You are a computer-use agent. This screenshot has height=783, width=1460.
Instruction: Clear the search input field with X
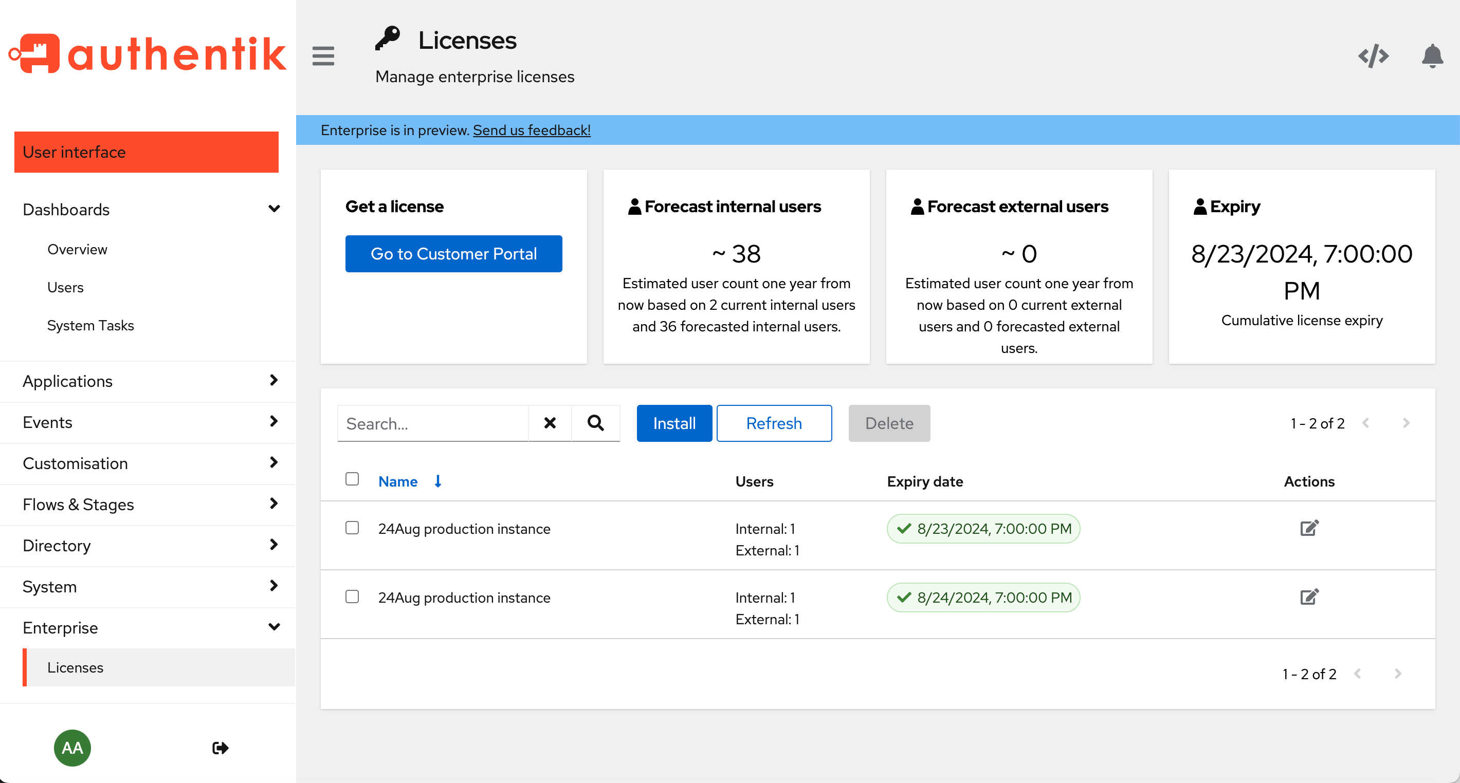(551, 423)
